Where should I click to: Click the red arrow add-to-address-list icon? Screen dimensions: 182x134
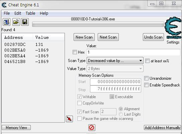[x=69, y=119]
